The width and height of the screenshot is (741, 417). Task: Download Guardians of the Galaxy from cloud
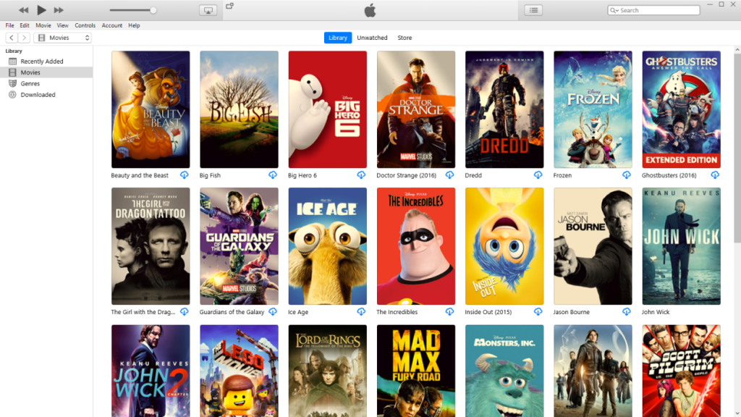tap(273, 311)
